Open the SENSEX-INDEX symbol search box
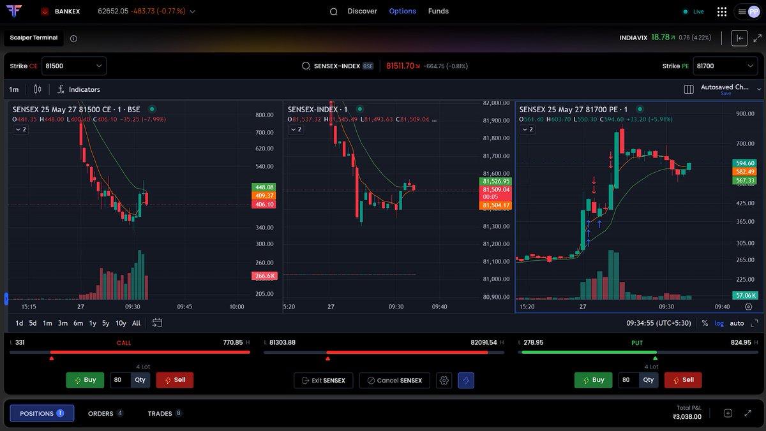The width and height of the screenshot is (766, 431). [338, 66]
